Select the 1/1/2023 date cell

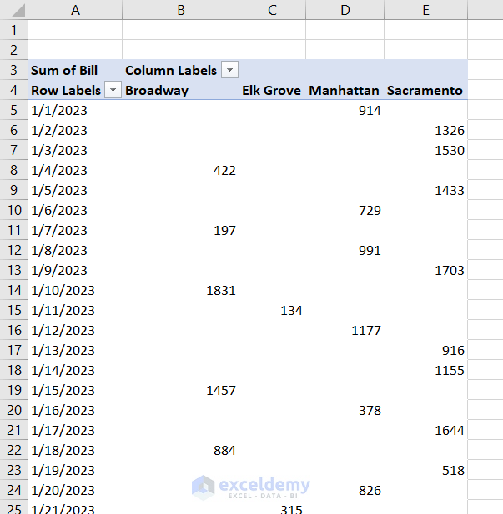tap(75, 110)
